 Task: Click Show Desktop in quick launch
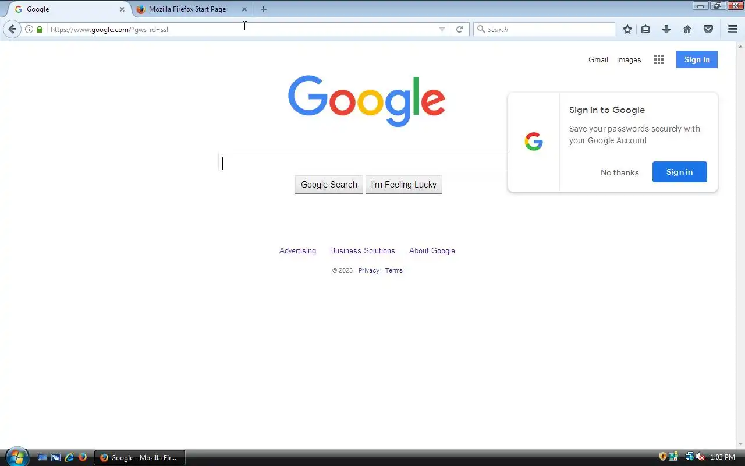point(42,458)
